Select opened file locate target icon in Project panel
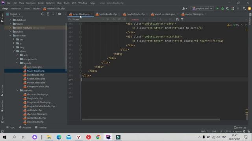The image size is (252, 141). point(43,14)
